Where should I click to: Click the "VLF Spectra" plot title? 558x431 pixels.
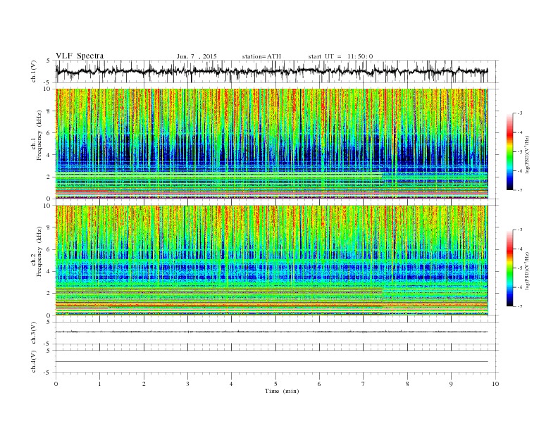(x=80, y=56)
